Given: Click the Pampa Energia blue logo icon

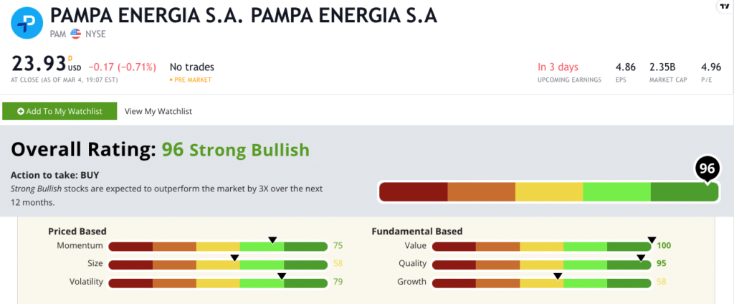Looking at the screenshot, I should [27, 22].
